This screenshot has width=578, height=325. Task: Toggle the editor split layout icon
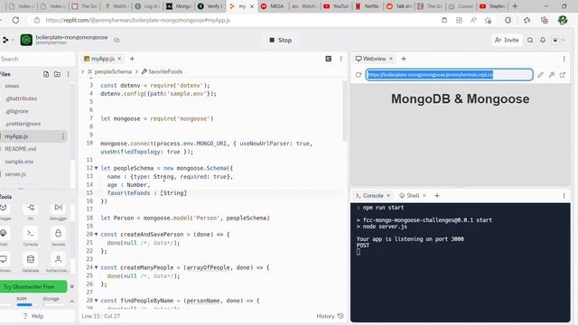[329, 59]
